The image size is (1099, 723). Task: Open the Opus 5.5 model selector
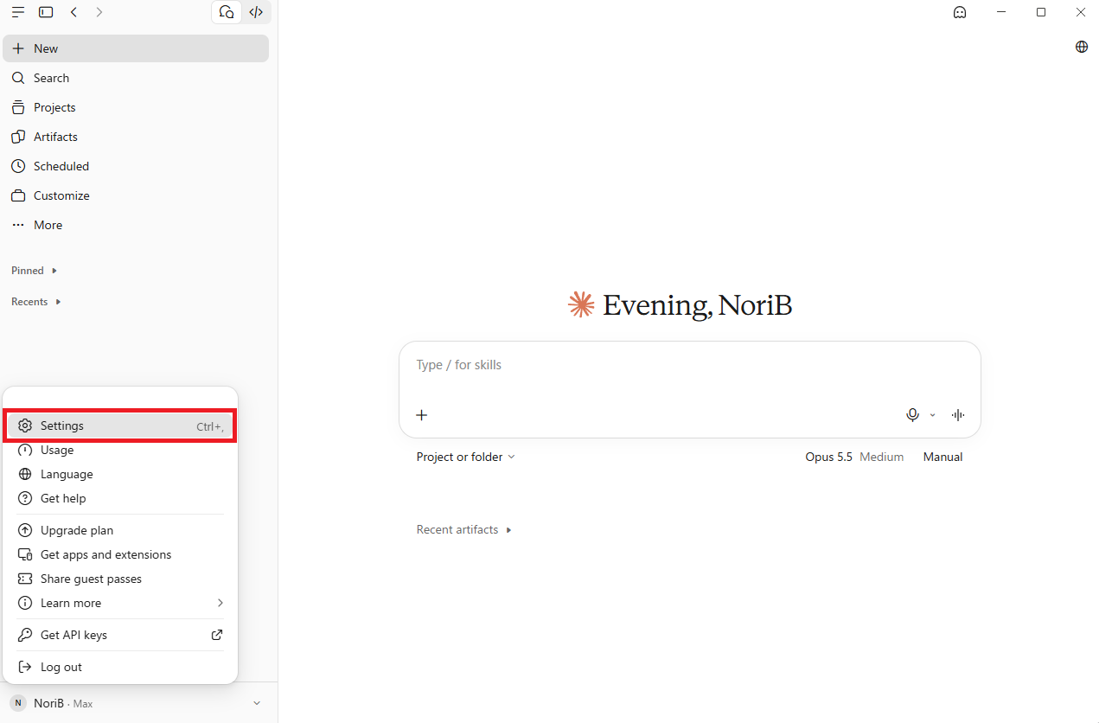(x=828, y=457)
